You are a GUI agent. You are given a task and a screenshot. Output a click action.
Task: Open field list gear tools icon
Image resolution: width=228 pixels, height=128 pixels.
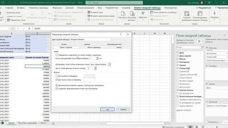[x=200, y=41]
